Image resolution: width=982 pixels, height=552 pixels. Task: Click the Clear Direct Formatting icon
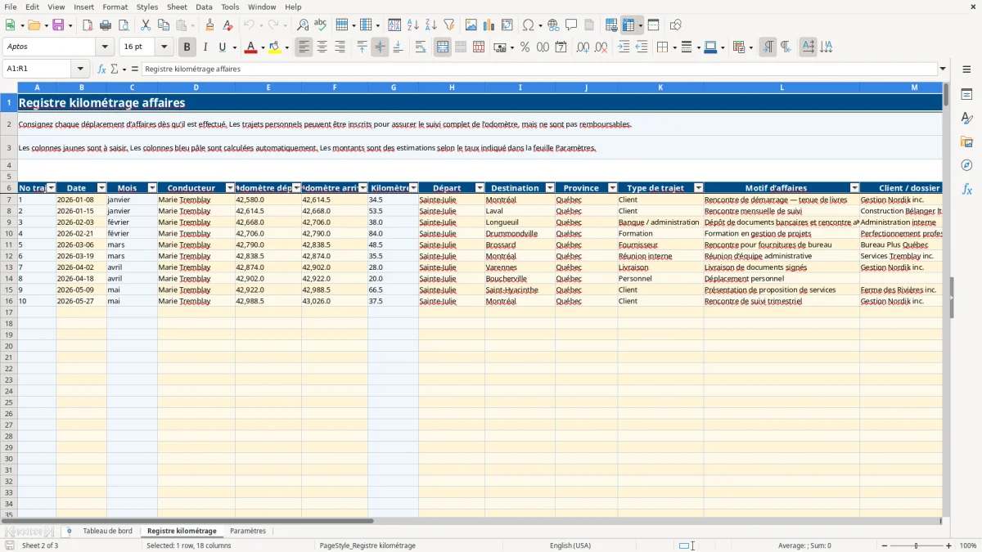coord(227,25)
